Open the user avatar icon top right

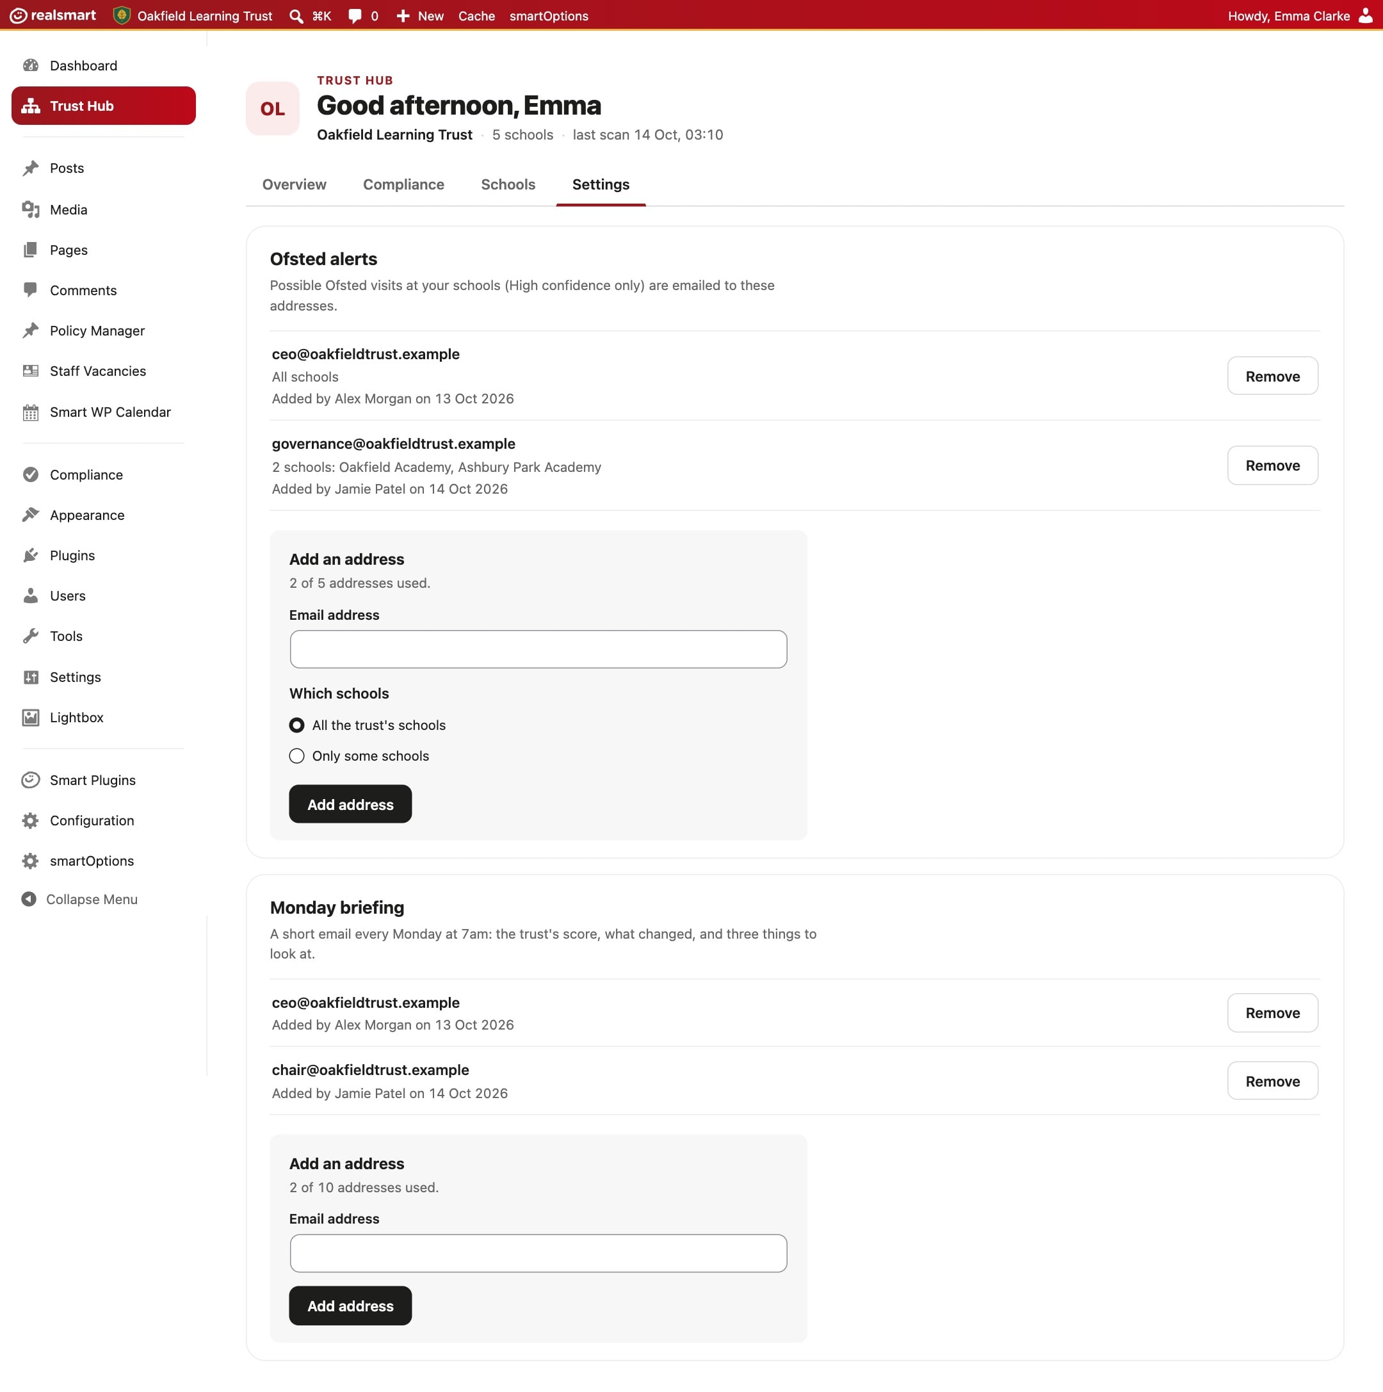point(1365,16)
